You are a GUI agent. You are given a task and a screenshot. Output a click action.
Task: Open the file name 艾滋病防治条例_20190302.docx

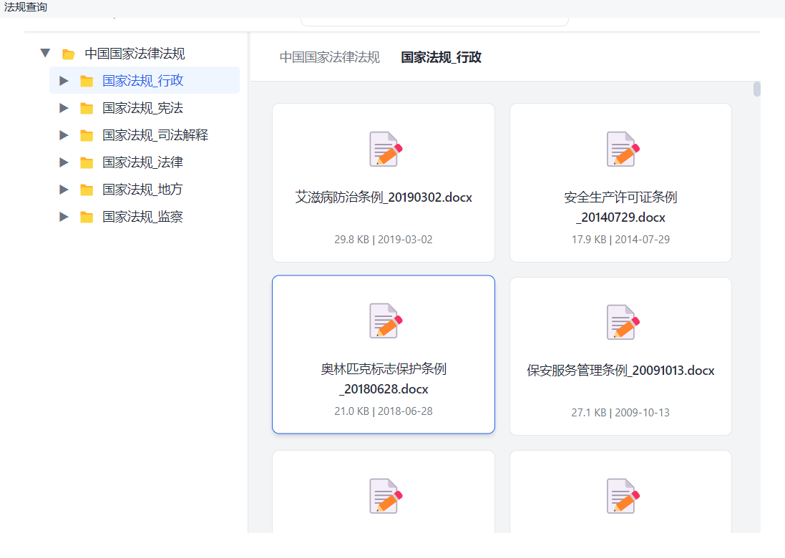(x=384, y=197)
